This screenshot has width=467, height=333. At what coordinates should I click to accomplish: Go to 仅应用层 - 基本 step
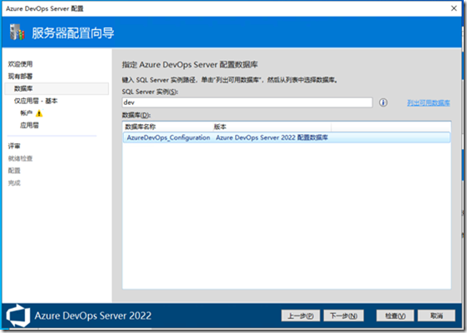[36, 101]
